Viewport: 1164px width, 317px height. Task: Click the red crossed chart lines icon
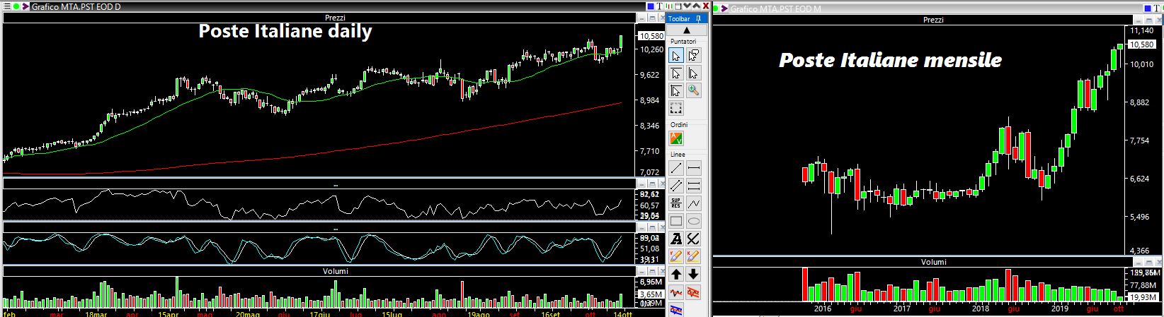(694, 292)
